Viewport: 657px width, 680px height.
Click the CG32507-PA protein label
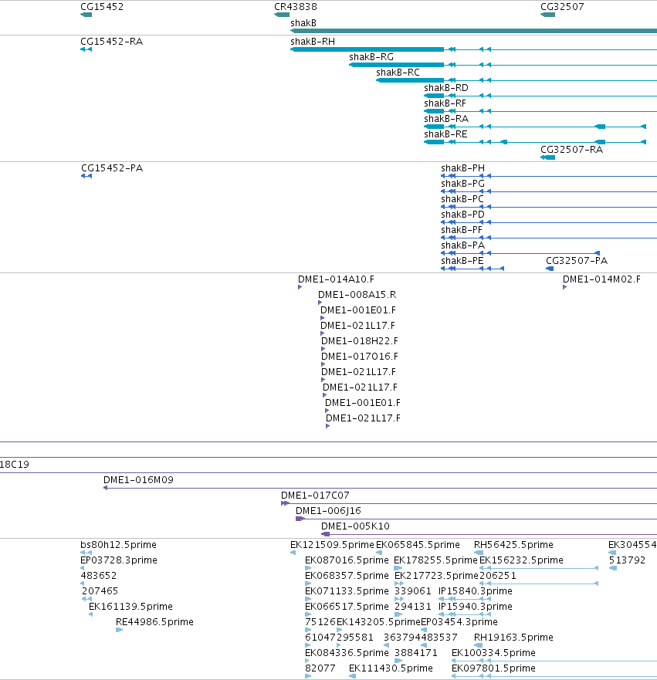click(577, 261)
